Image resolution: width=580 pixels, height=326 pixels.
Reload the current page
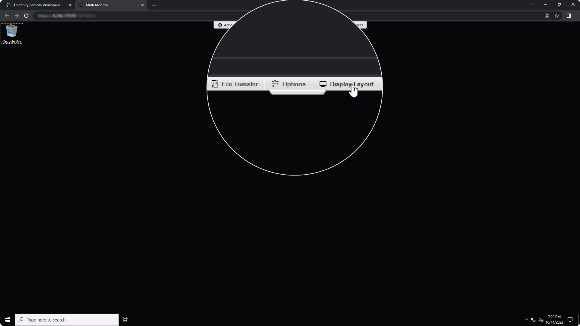click(26, 16)
